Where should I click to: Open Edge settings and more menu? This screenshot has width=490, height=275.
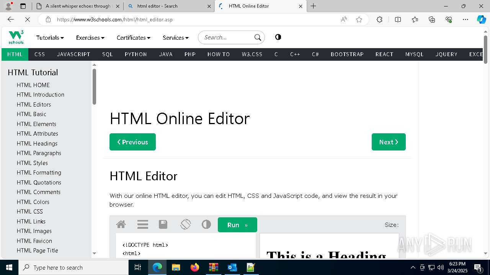465,19
